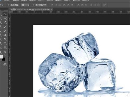Select the Gradient tool
This screenshot has height=97, width=130.
5,35
